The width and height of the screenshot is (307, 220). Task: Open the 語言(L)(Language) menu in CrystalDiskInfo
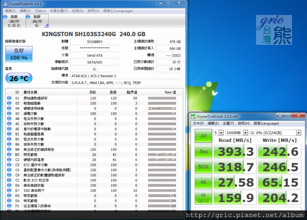tap(118, 11)
